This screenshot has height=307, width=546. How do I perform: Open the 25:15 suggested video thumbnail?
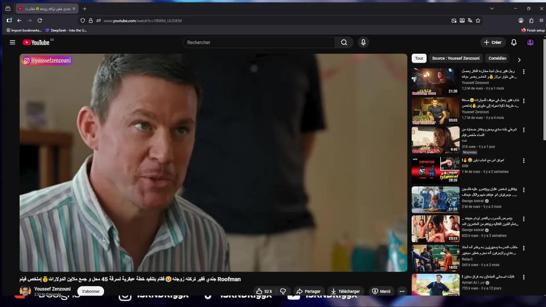[x=436, y=229]
